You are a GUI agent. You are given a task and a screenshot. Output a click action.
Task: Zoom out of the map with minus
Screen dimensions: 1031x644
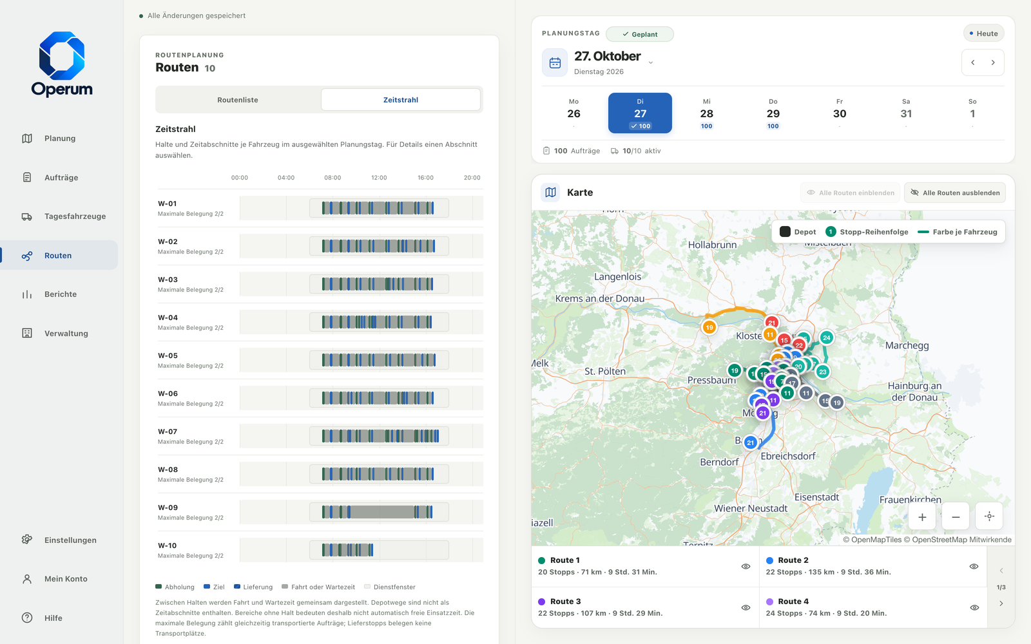click(x=956, y=516)
